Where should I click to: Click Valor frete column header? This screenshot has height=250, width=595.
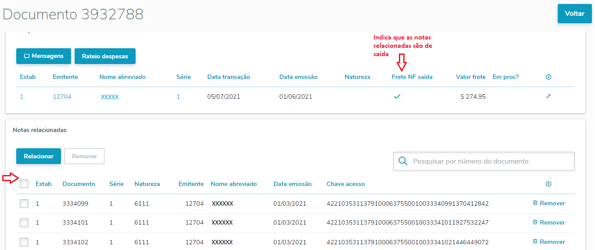click(471, 77)
